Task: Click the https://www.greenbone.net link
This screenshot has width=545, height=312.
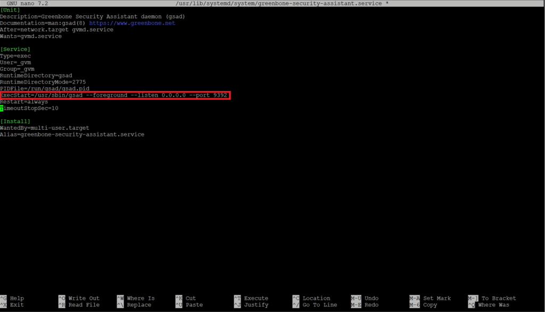Action: tap(132, 23)
